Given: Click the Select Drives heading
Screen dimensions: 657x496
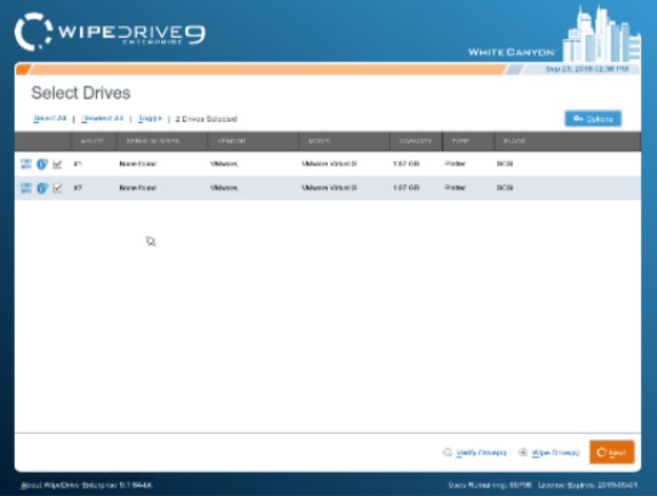Looking at the screenshot, I should [80, 93].
